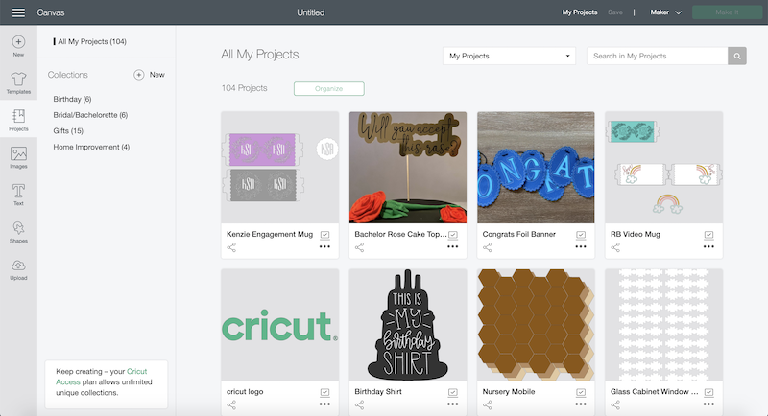Open the Nursery Mobile hexagon thumbnail
This screenshot has height=416, width=768.
click(536, 325)
